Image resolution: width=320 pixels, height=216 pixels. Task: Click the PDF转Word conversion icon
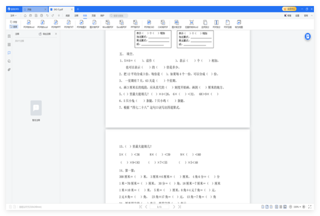click(29, 24)
